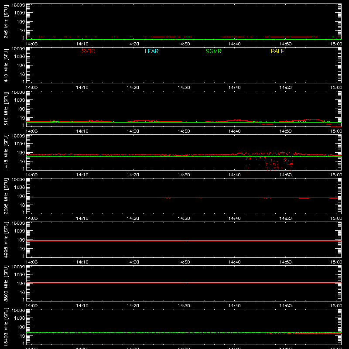Click the 1000 y-axis label of 8800 MHz panel
Screen dimensions: 349x349
pyautogui.click(x=20, y=275)
